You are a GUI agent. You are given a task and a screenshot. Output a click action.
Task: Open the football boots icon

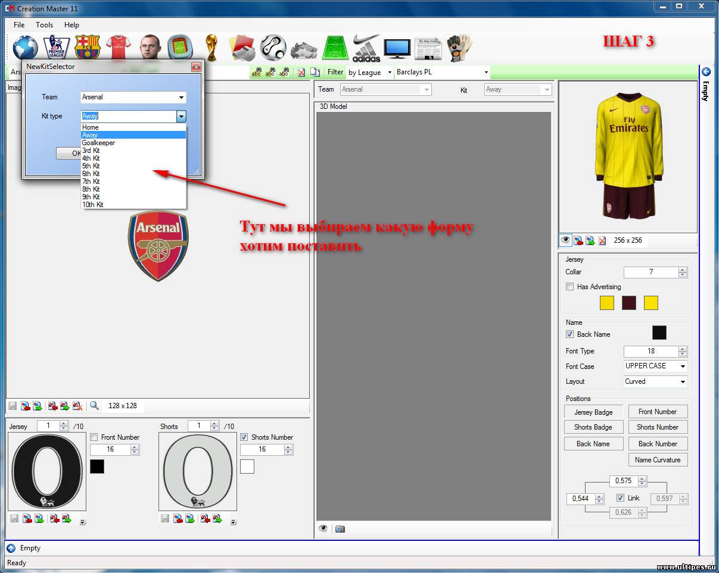(304, 48)
